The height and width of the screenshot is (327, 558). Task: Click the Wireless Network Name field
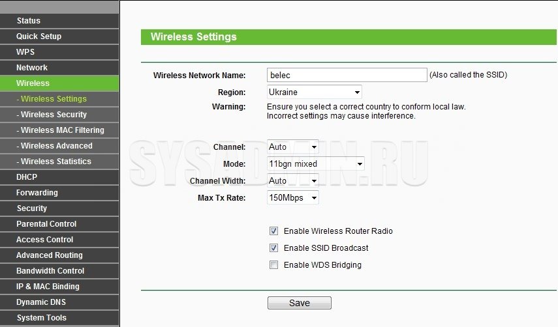click(x=347, y=75)
